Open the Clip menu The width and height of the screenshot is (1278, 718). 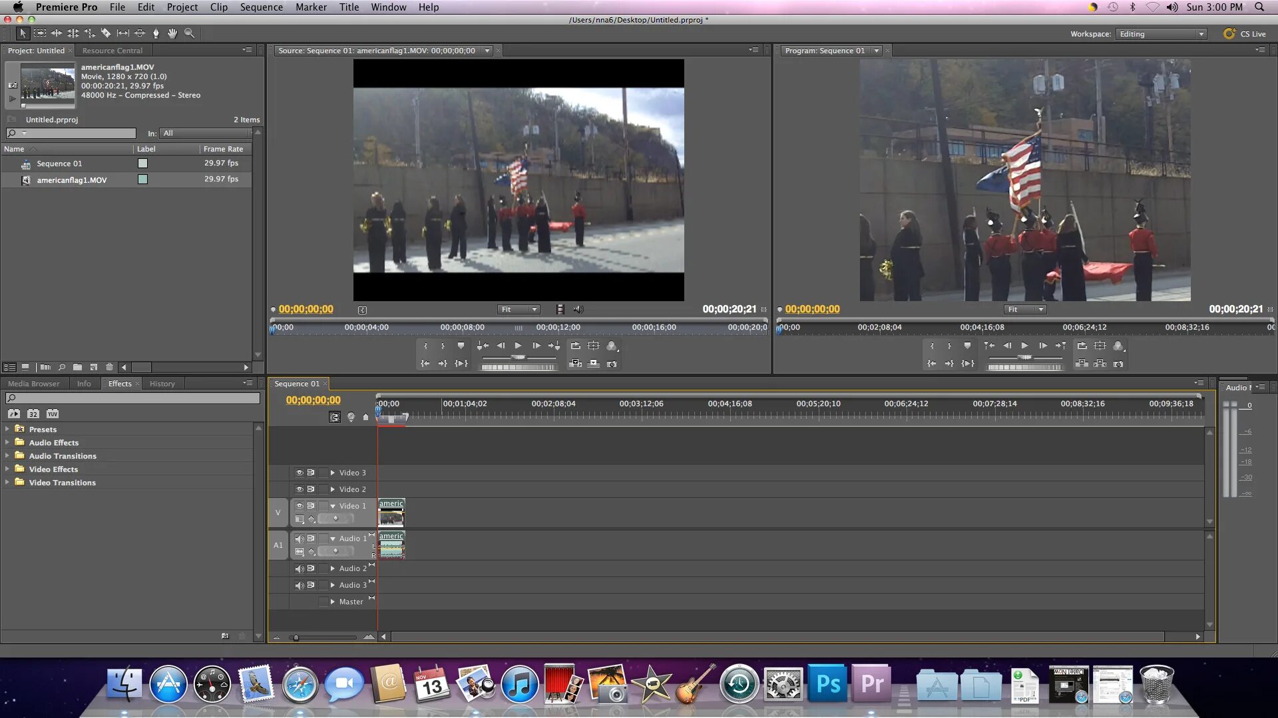point(218,7)
